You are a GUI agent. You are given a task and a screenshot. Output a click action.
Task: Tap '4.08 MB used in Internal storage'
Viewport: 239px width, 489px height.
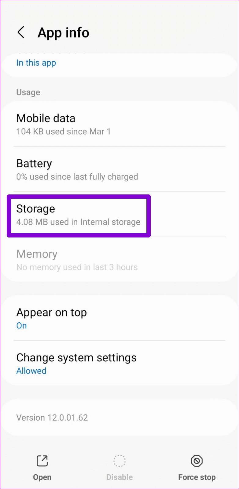pos(78,222)
